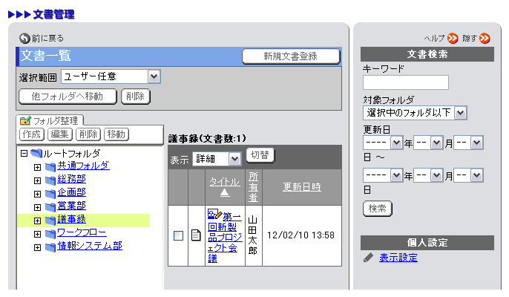
Task: Tick the checkbox for 第一回新製品プロジェクト会議
Action: [178, 235]
